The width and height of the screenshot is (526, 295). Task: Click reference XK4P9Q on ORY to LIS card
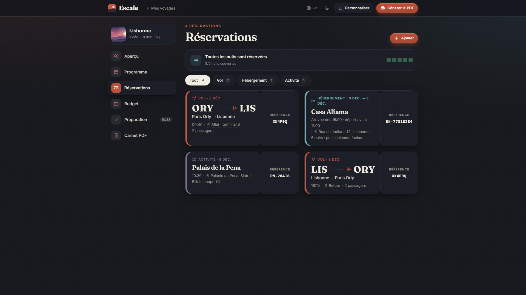coord(280,122)
